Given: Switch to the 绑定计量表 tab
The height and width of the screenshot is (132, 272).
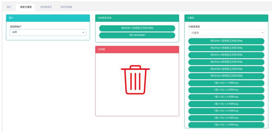Looking at the screenshot, I should click(x=26, y=7).
